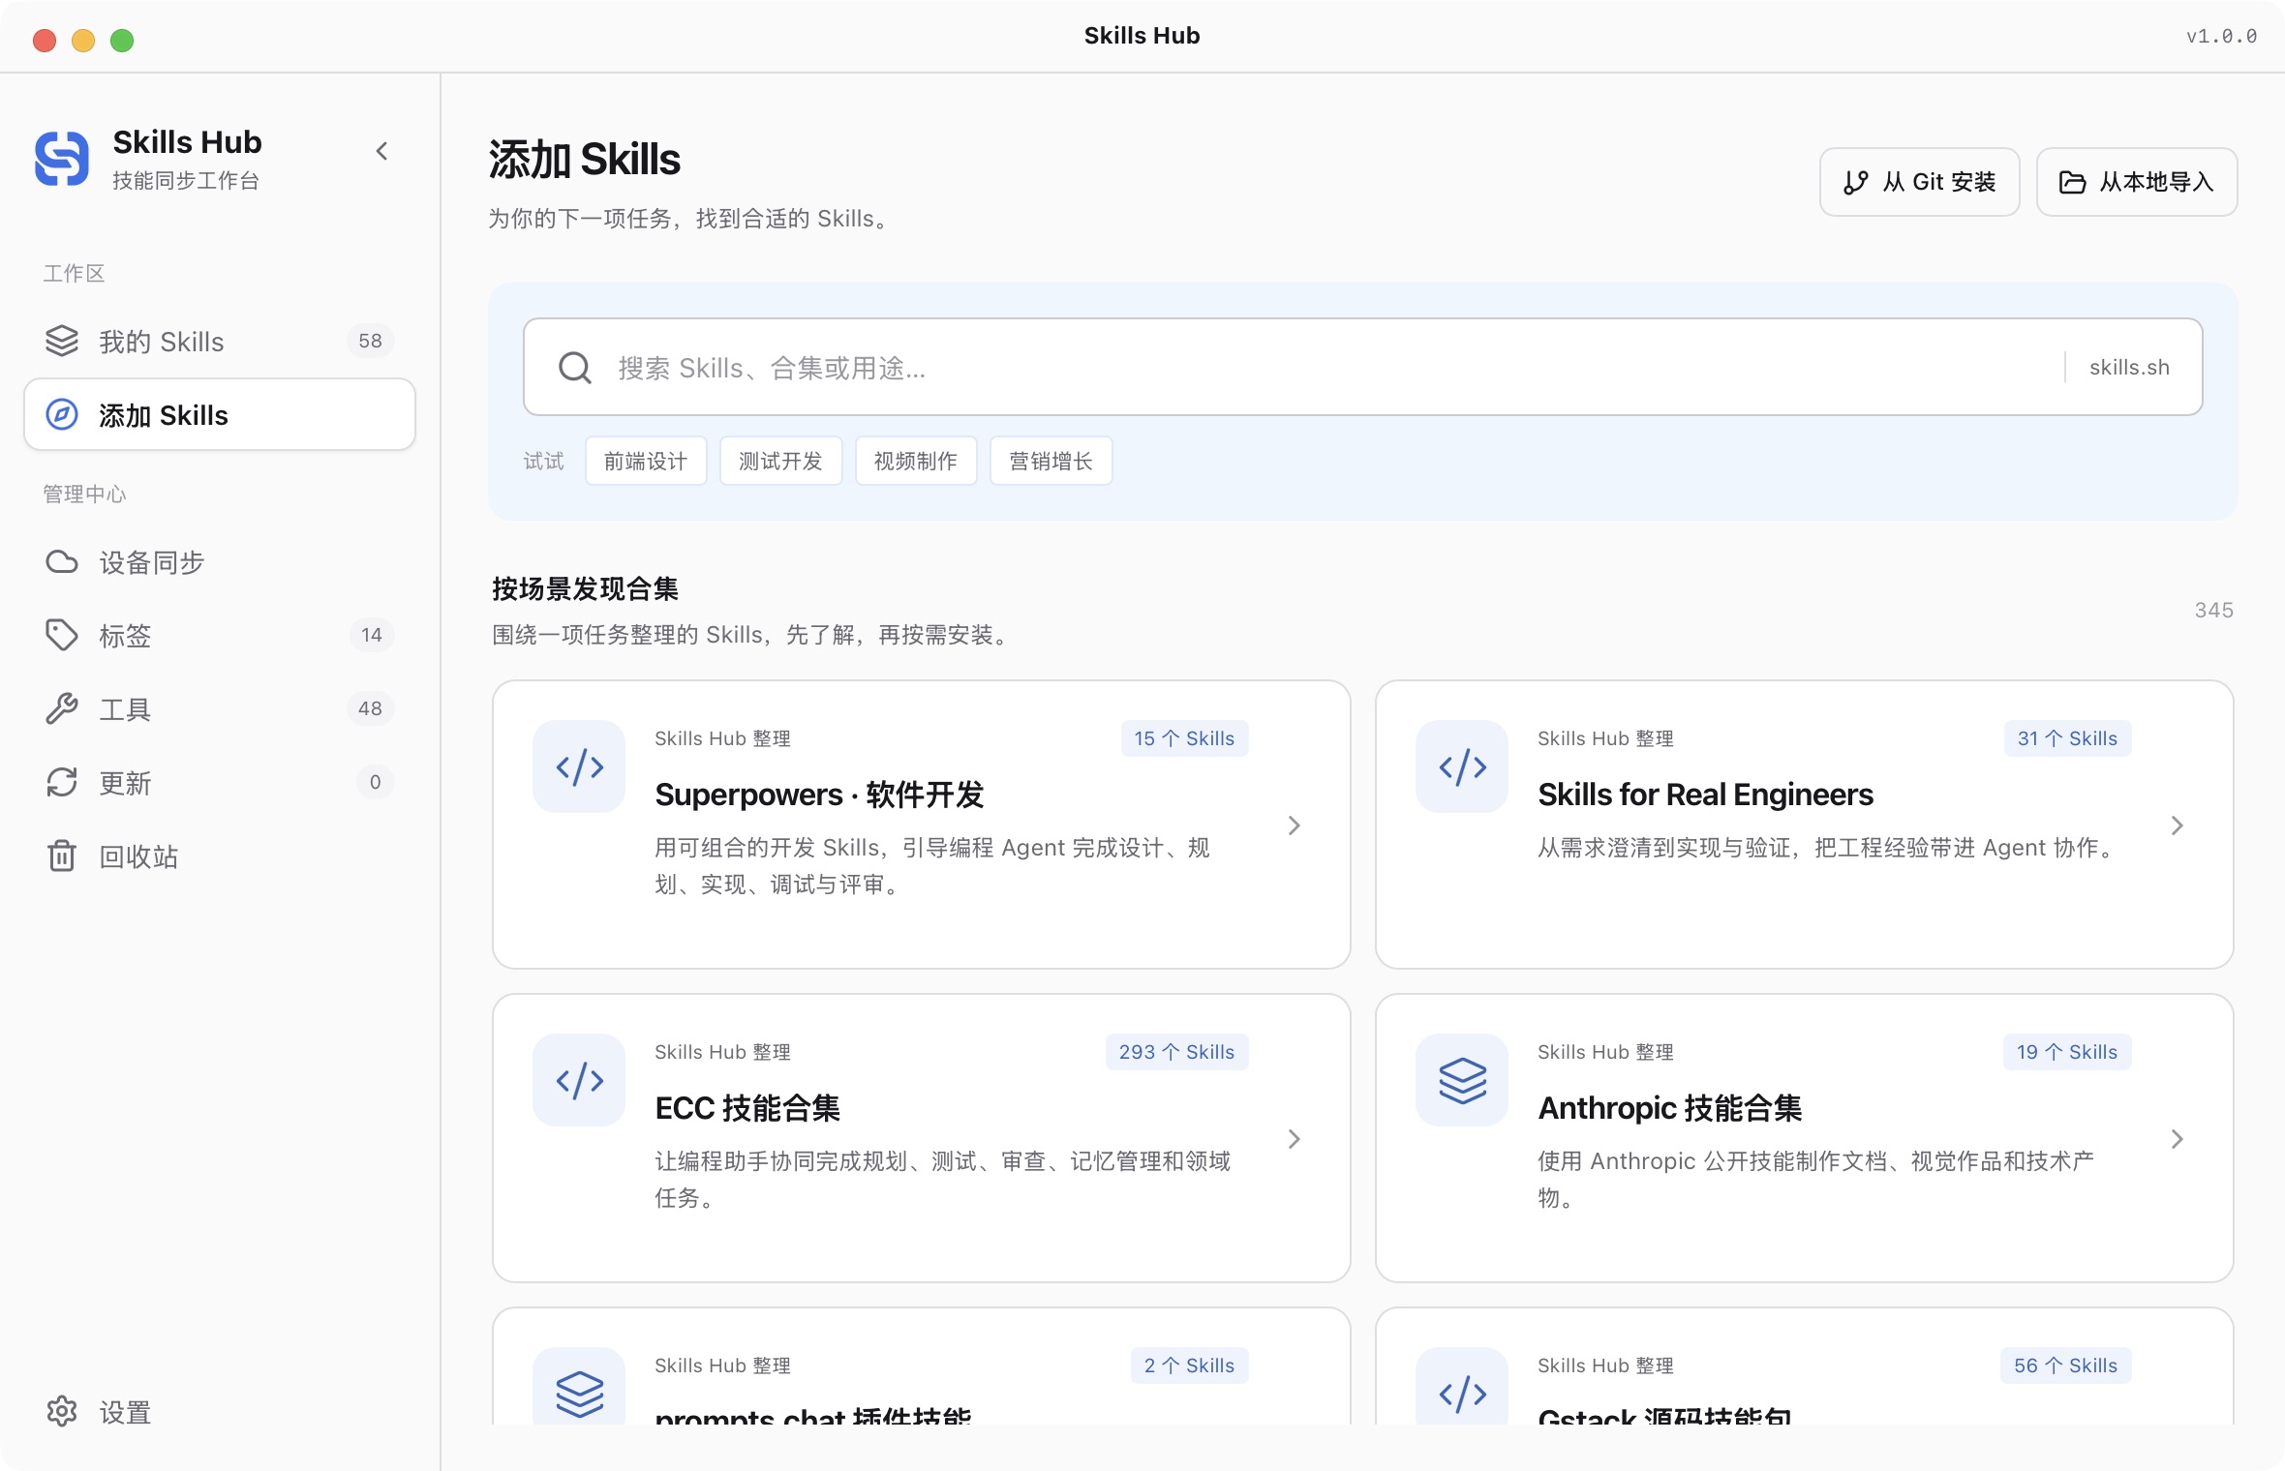
Task: Click the magnifier search icon
Action: tap(575, 368)
